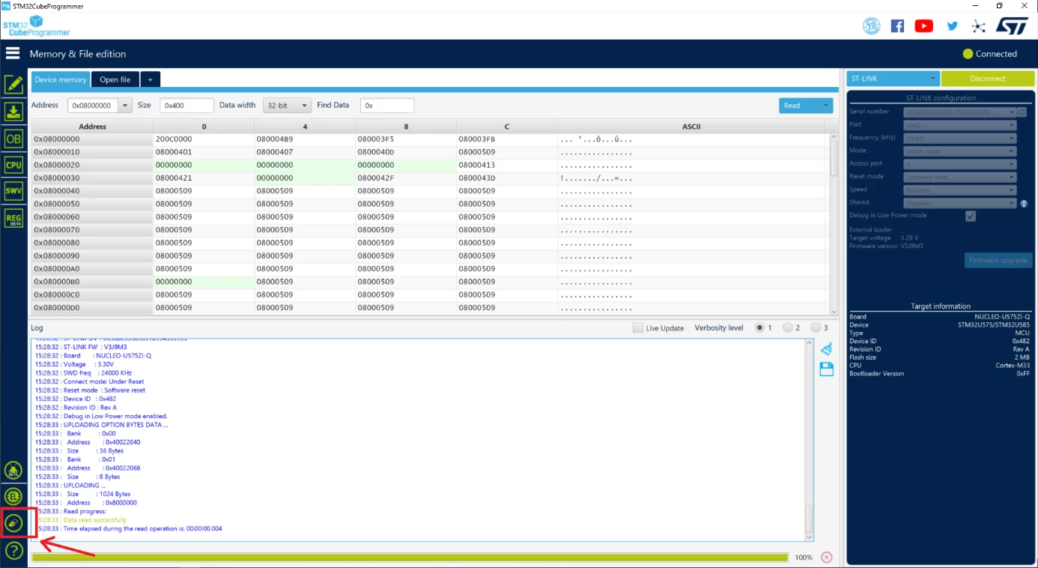Viewport: 1038px width, 568px height.
Task: Open the Access port dropdown
Action: click(960, 164)
